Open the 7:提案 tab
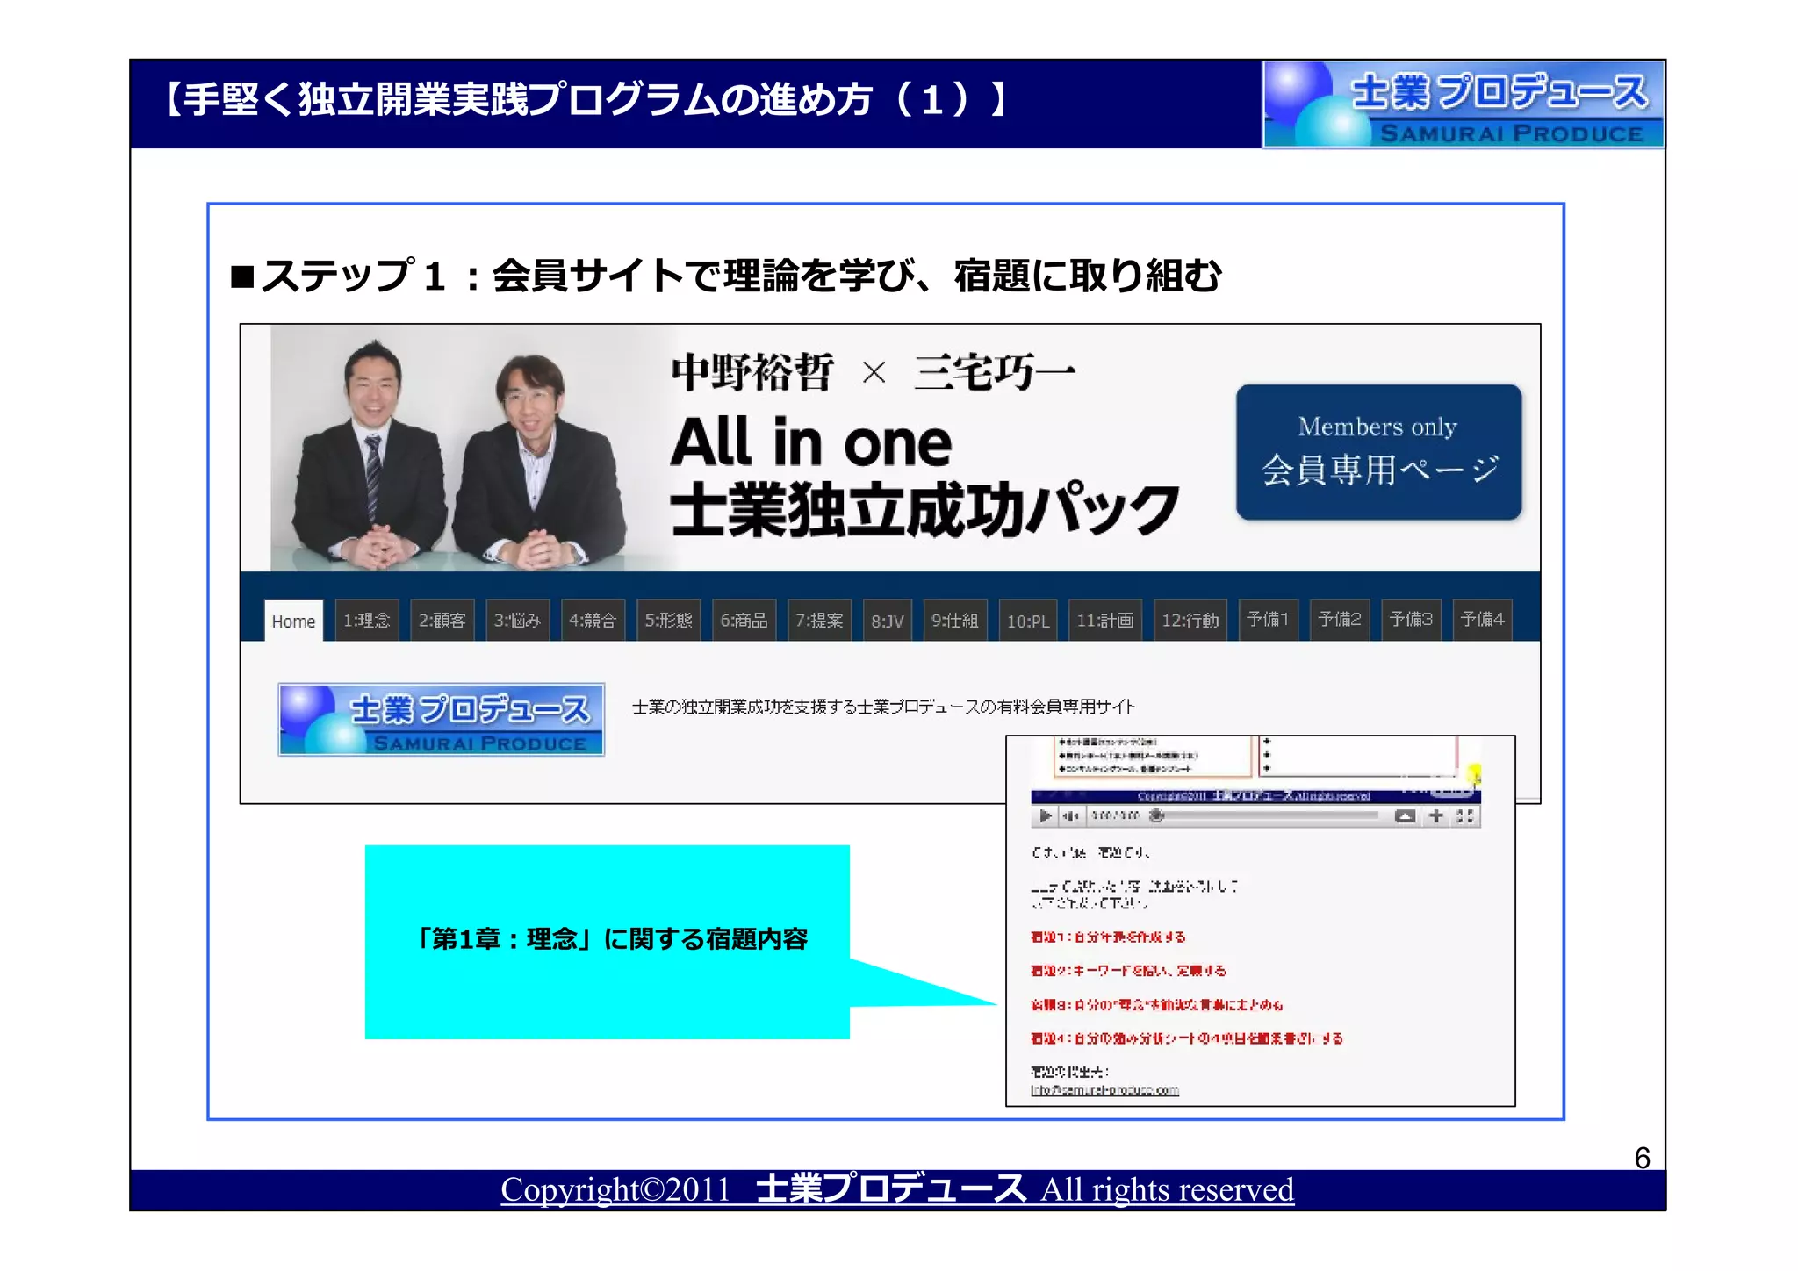The width and height of the screenshot is (1798, 1271). (819, 621)
